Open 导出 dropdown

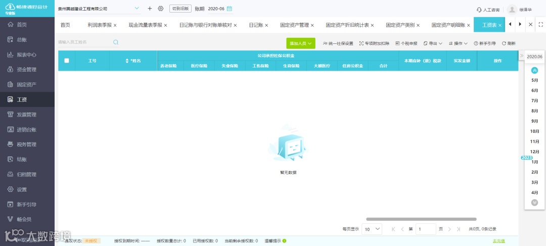point(433,43)
